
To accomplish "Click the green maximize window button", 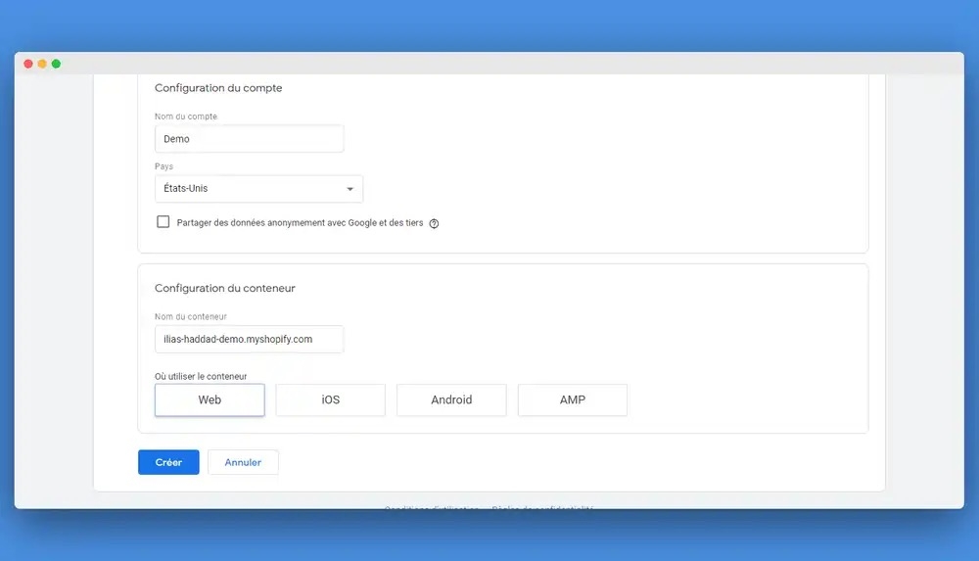I will (x=56, y=64).
